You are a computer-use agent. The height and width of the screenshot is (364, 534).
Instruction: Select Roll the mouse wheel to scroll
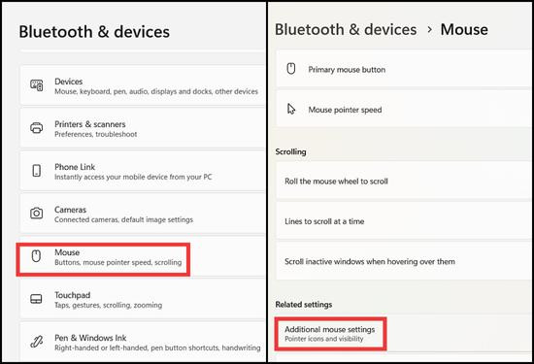coord(404,181)
